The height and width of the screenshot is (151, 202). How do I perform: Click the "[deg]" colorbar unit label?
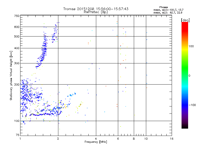185,20
